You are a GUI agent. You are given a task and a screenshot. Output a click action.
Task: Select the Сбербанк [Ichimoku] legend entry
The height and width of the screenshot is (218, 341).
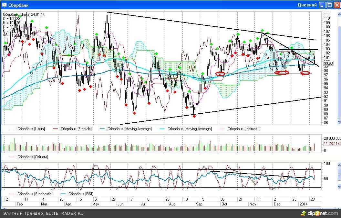click(240, 129)
